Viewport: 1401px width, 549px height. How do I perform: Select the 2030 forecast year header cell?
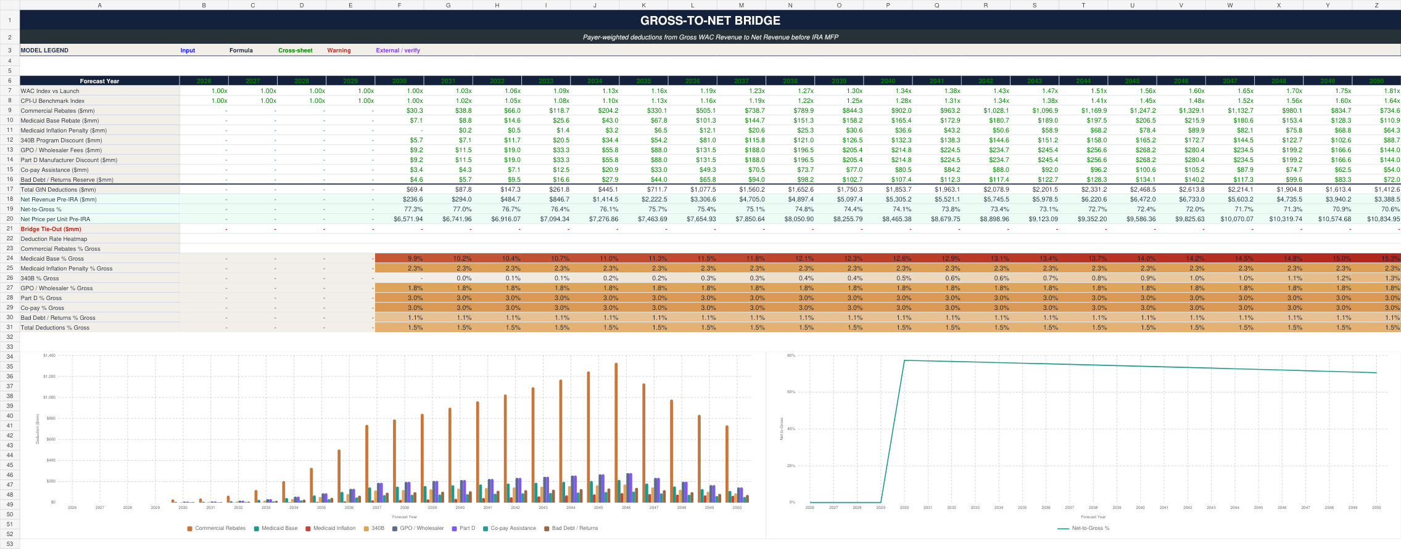399,81
